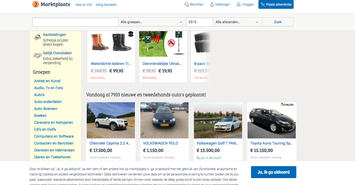Screen dimensions: 355x185
Task: Click the € 17.500,00 Chevrolet price
Action: pos(101,150)
